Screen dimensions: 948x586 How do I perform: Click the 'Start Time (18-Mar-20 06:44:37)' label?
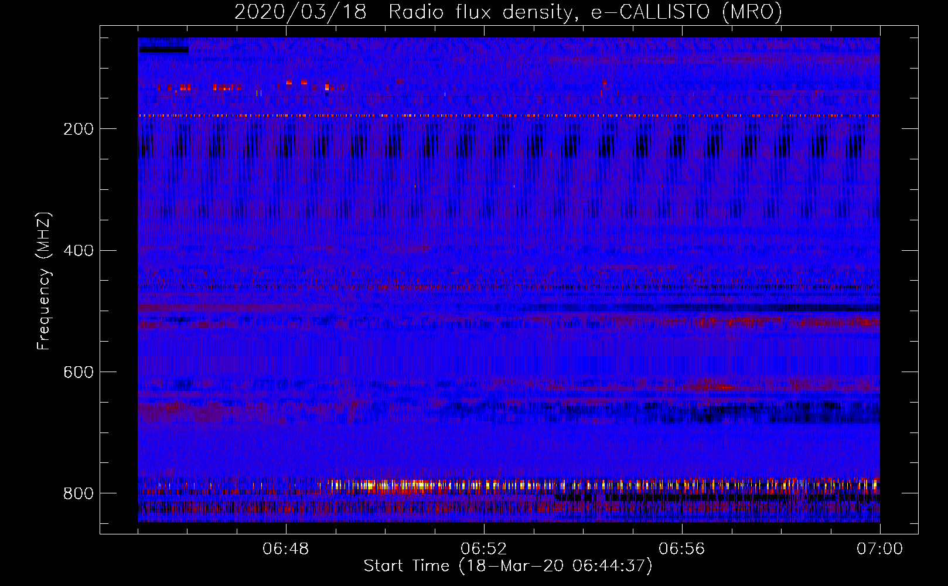pyautogui.click(x=508, y=566)
